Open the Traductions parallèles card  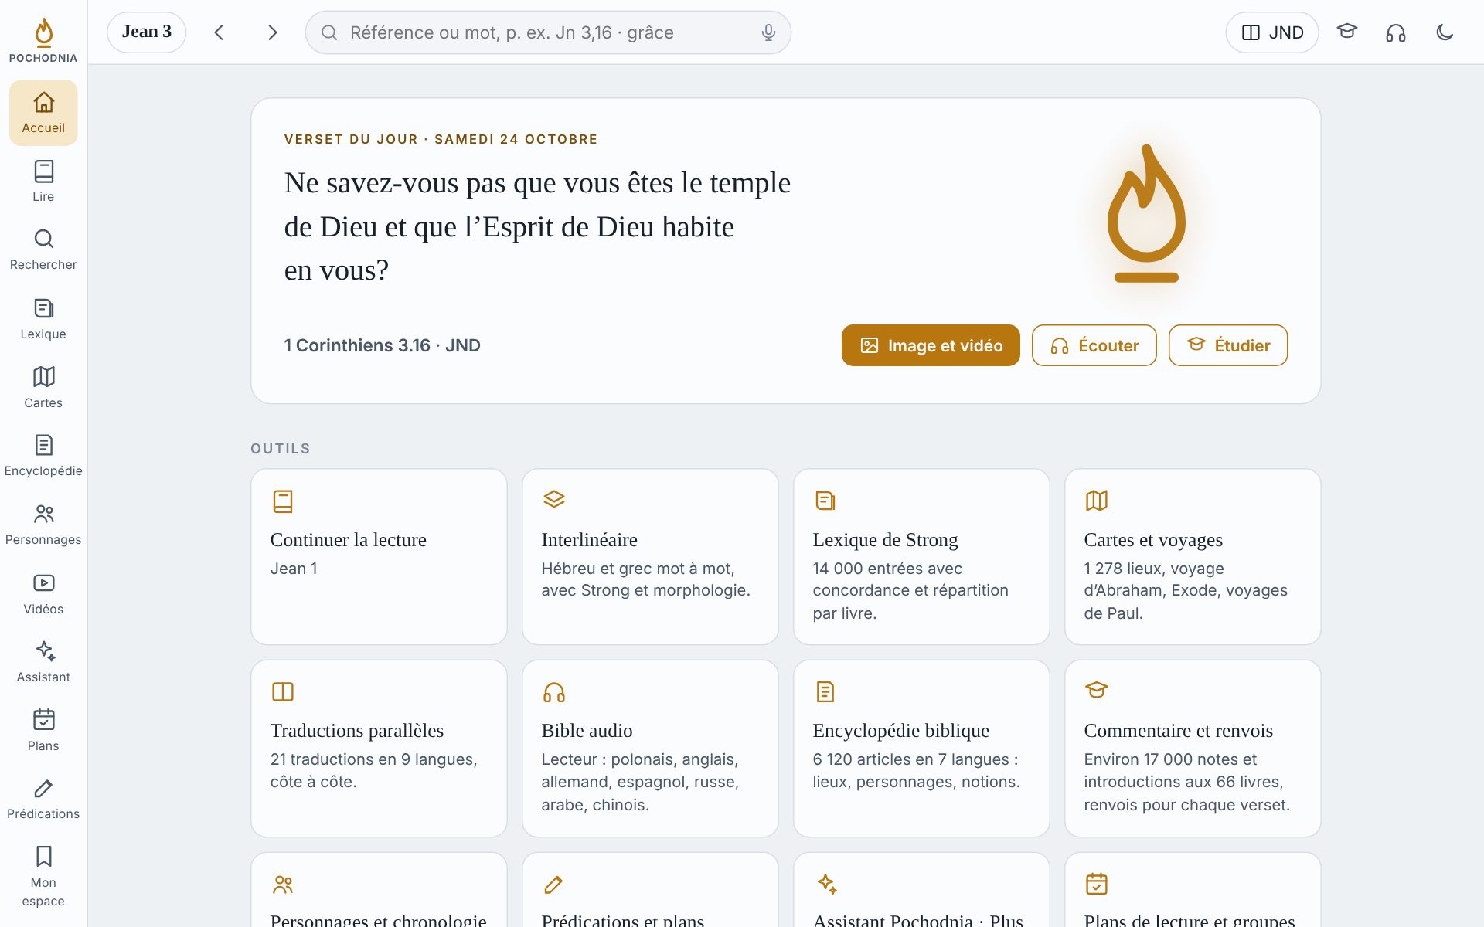(379, 749)
